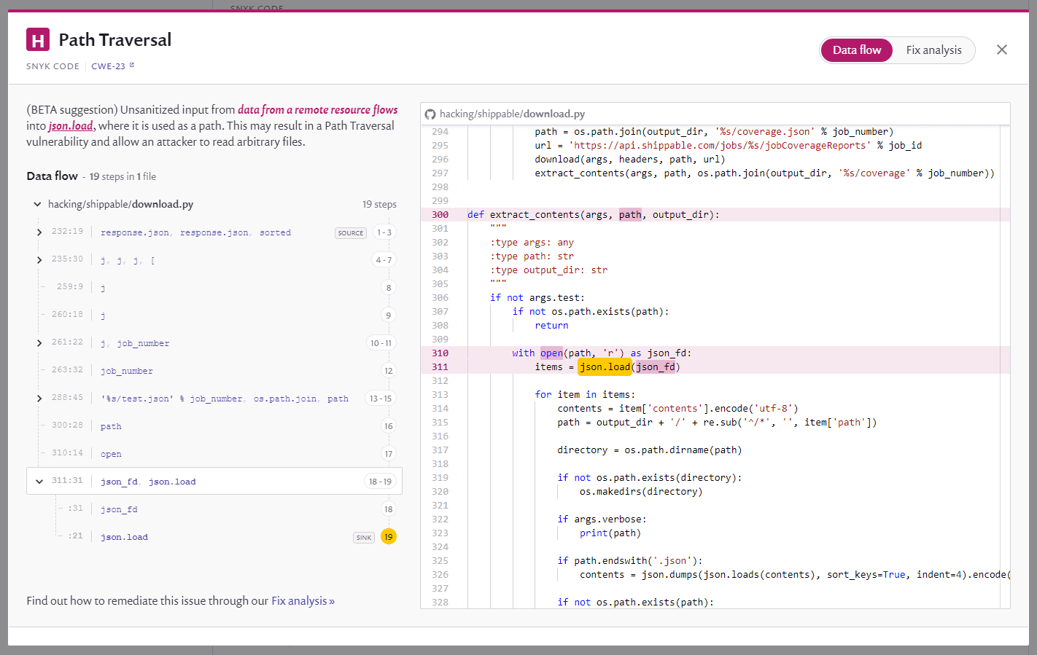
Task: Select the 310:14 open step
Action: (x=111, y=454)
